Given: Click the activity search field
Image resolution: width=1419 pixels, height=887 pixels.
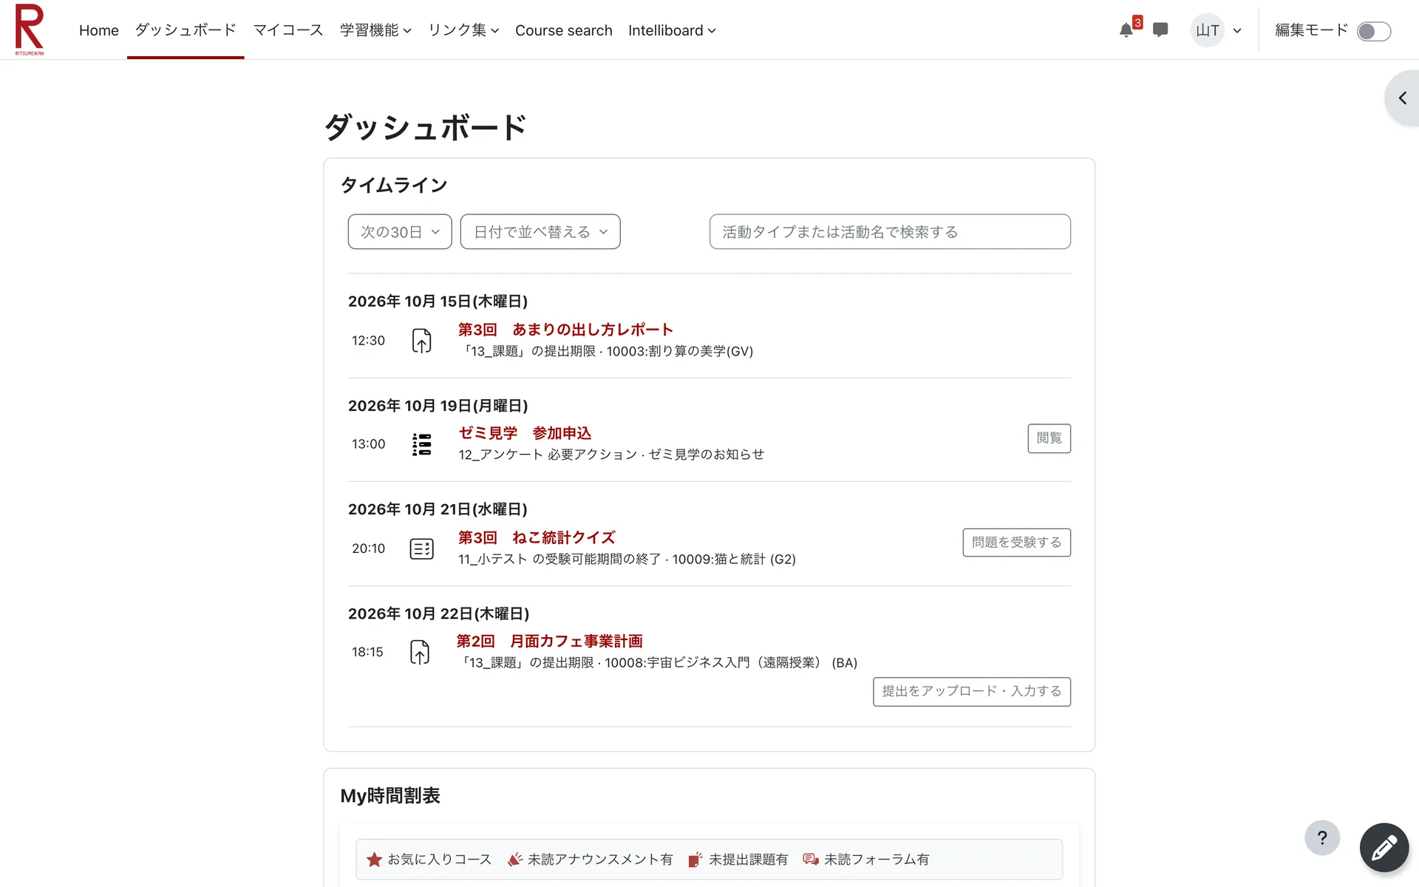Looking at the screenshot, I should click(890, 232).
